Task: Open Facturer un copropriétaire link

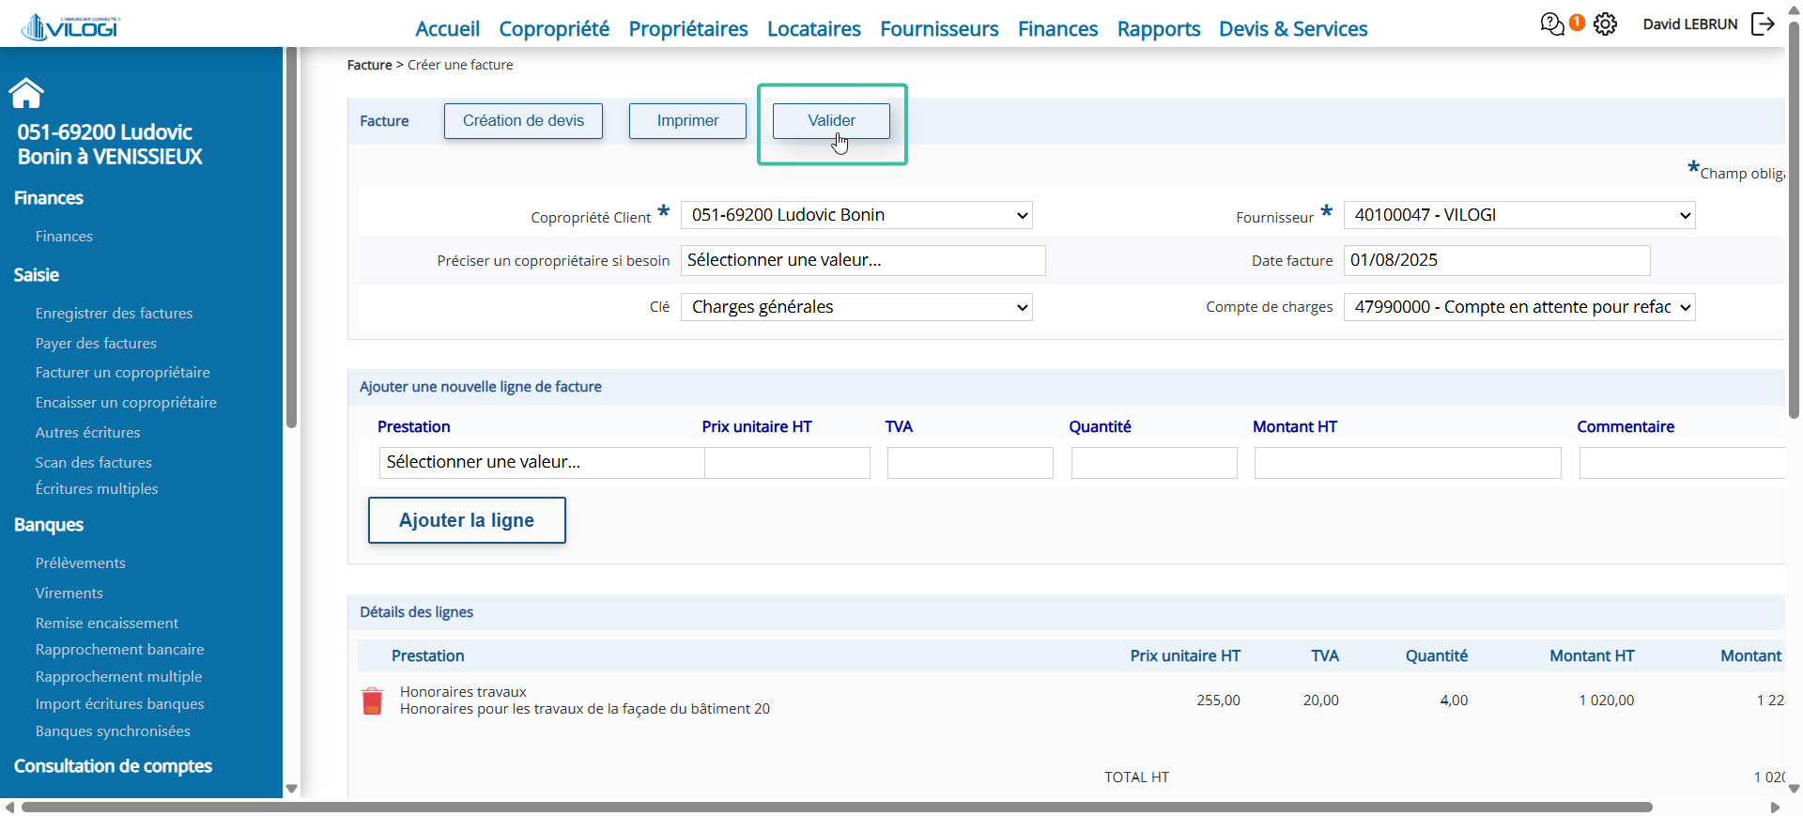Action: (123, 373)
